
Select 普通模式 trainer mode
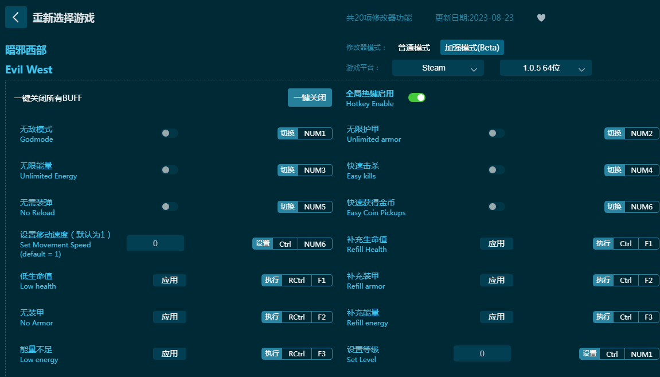tap(414, 48)
